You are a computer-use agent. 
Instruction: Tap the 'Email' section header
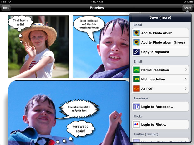pyautogui.click(x=138, y=61)
